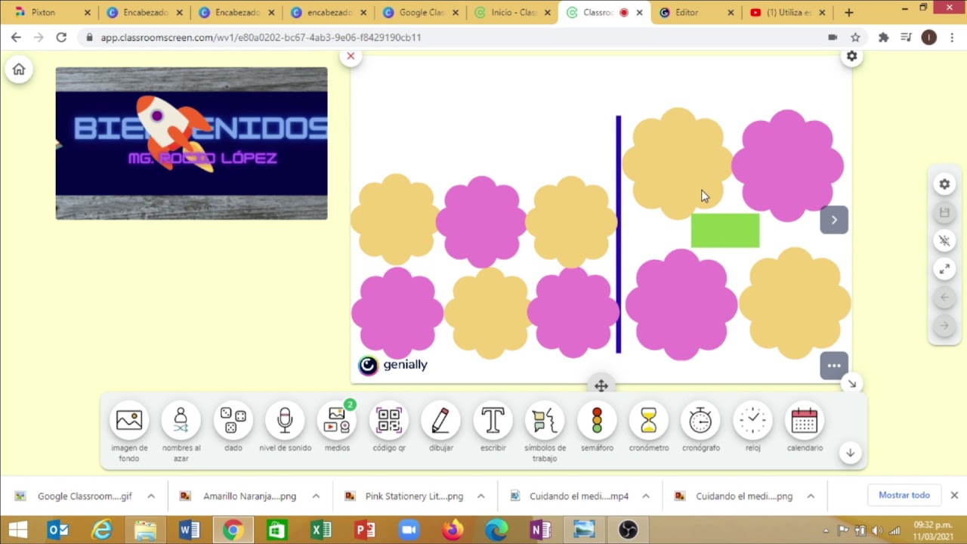Select the dibujar pencil widget

[x=440, y=420]
